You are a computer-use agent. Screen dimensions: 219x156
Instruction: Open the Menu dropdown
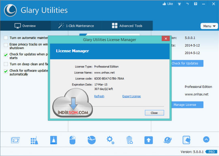(x=209, y=26)
